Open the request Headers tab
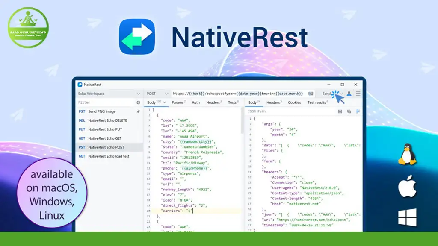This screenshot has height=246, width=438. 214,102
